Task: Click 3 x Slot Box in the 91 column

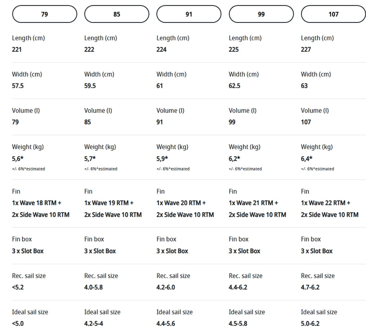Action: [172, 251]
